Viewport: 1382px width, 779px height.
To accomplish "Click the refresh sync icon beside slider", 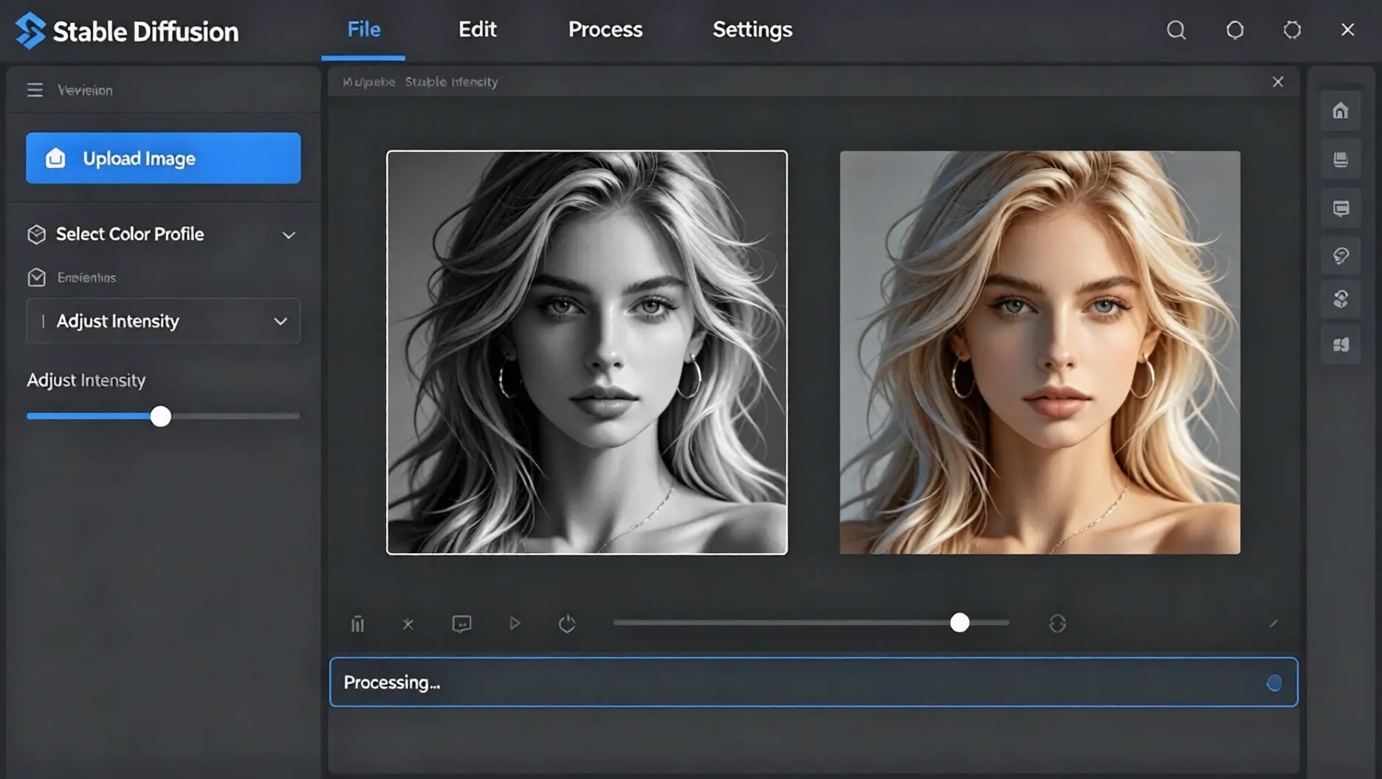I will [x=1057, y=624].
